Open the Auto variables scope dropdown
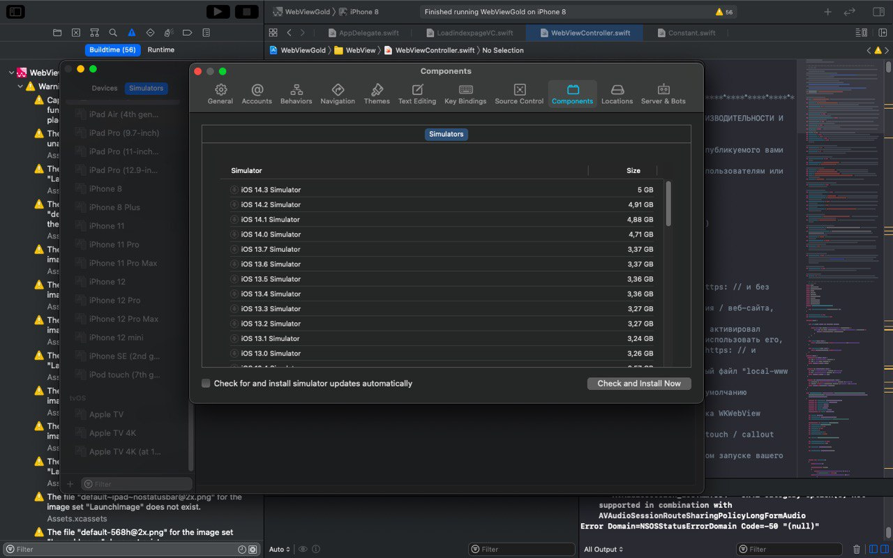Viewport: 893px width, 558px height. [280, 550]
